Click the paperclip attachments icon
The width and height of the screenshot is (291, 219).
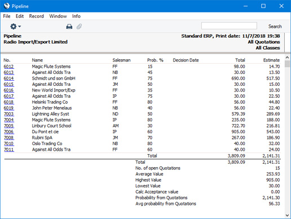coord(79,27)
